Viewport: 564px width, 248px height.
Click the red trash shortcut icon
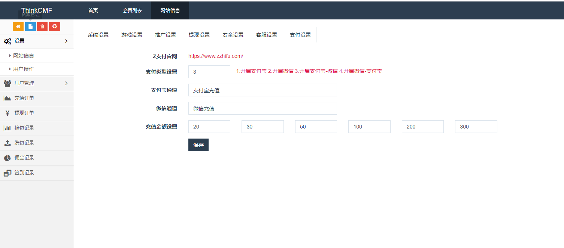pos(42,27)
